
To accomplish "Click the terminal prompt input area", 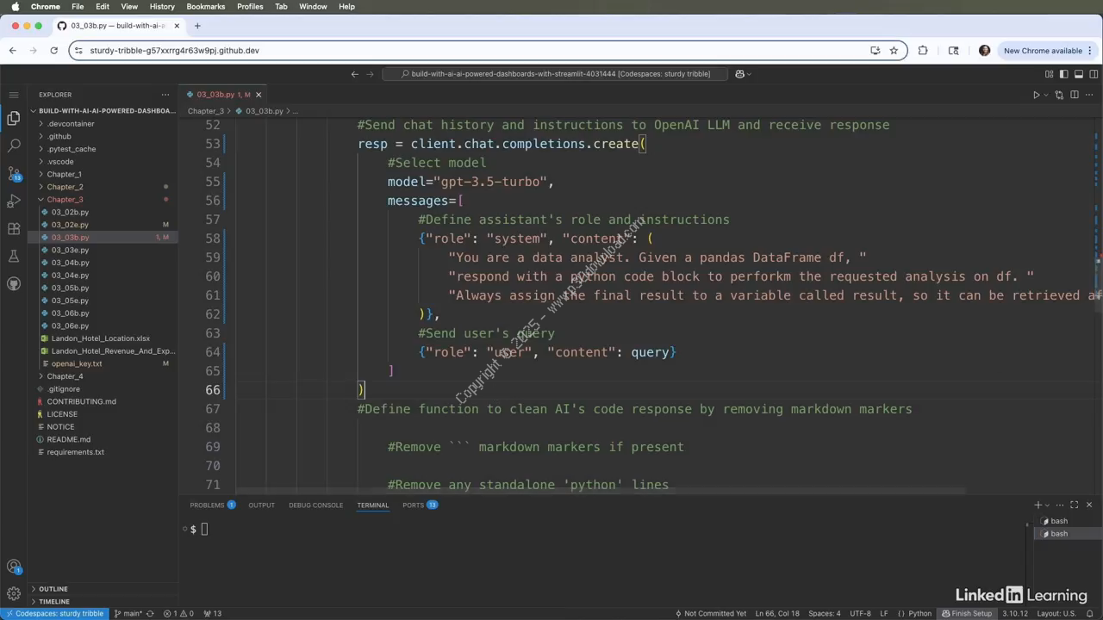I will (x=204, y=529).
